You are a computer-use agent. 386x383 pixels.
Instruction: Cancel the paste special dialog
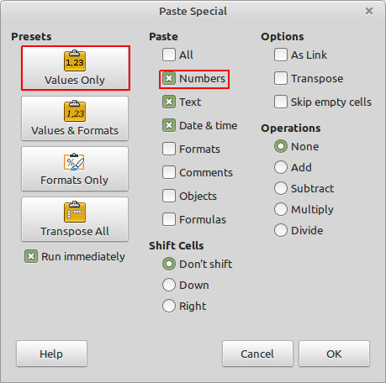257,354
